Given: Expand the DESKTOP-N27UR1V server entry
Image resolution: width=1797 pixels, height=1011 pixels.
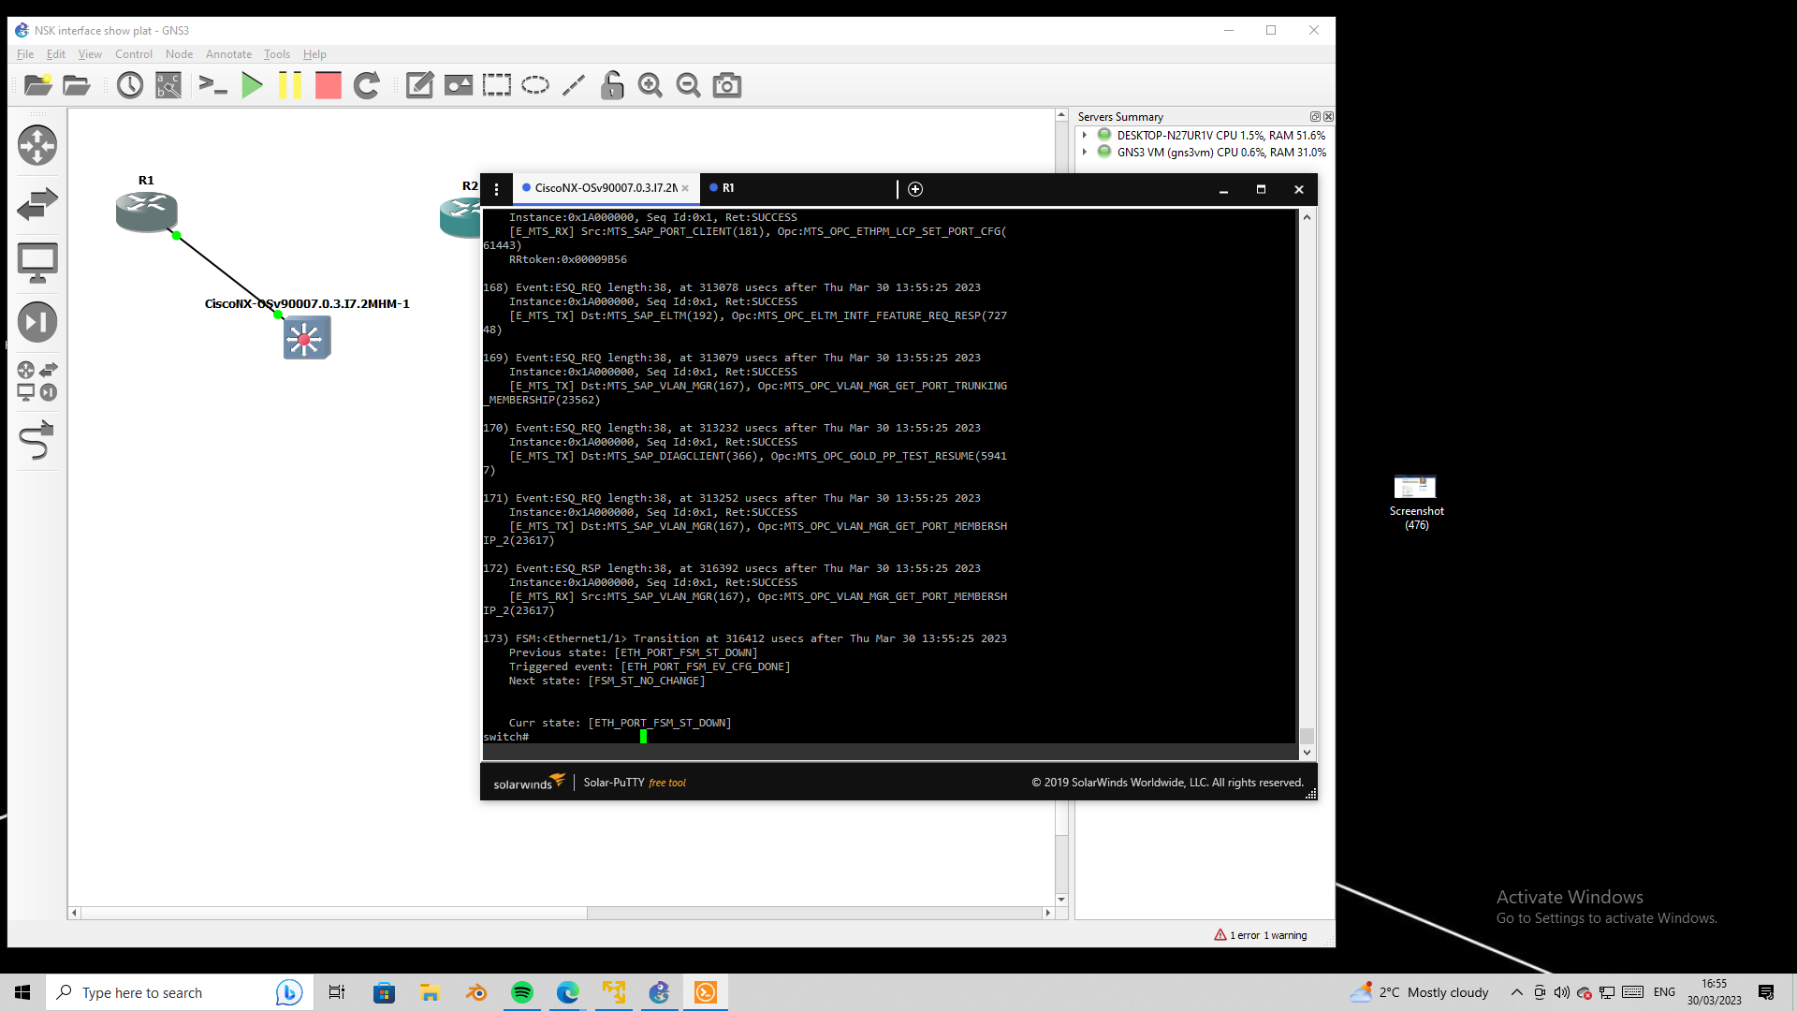Looking at the screenshot, I should [1085, 134].
